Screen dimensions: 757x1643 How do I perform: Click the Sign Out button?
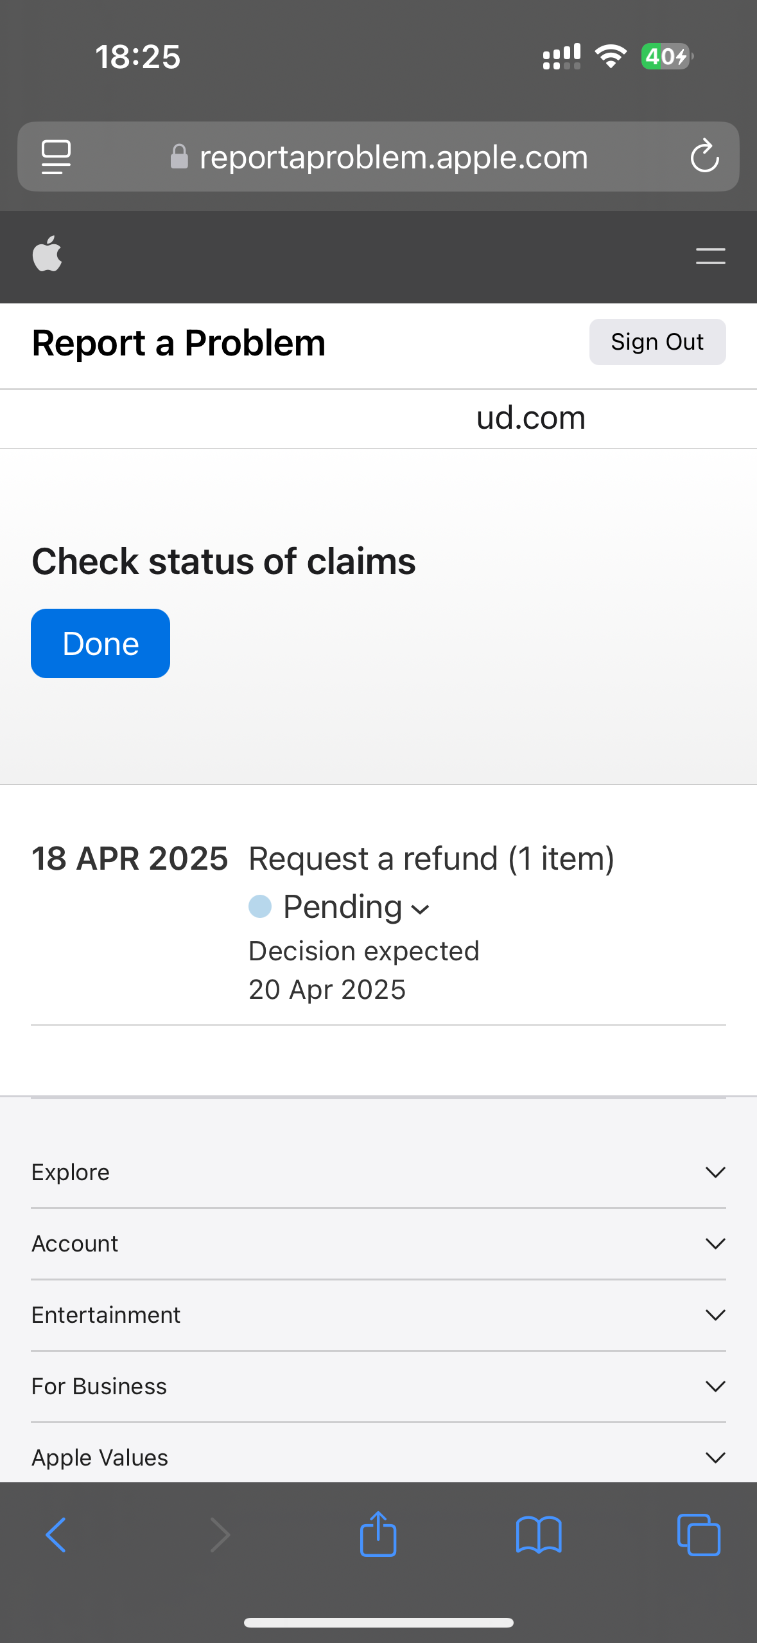(x=657, y=342)
